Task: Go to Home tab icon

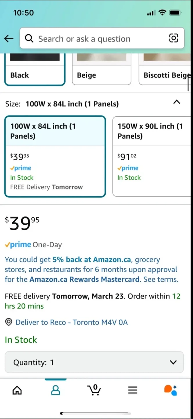Action: tap(17, 390)
